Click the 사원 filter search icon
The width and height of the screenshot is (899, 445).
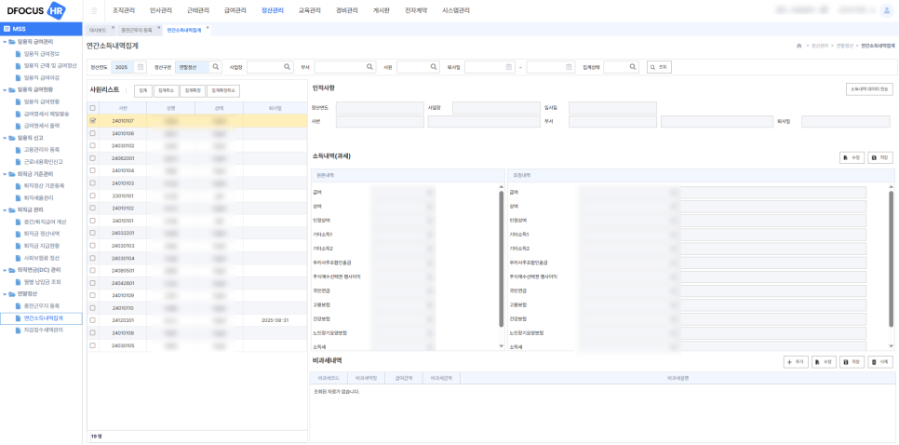pos(434,67)
